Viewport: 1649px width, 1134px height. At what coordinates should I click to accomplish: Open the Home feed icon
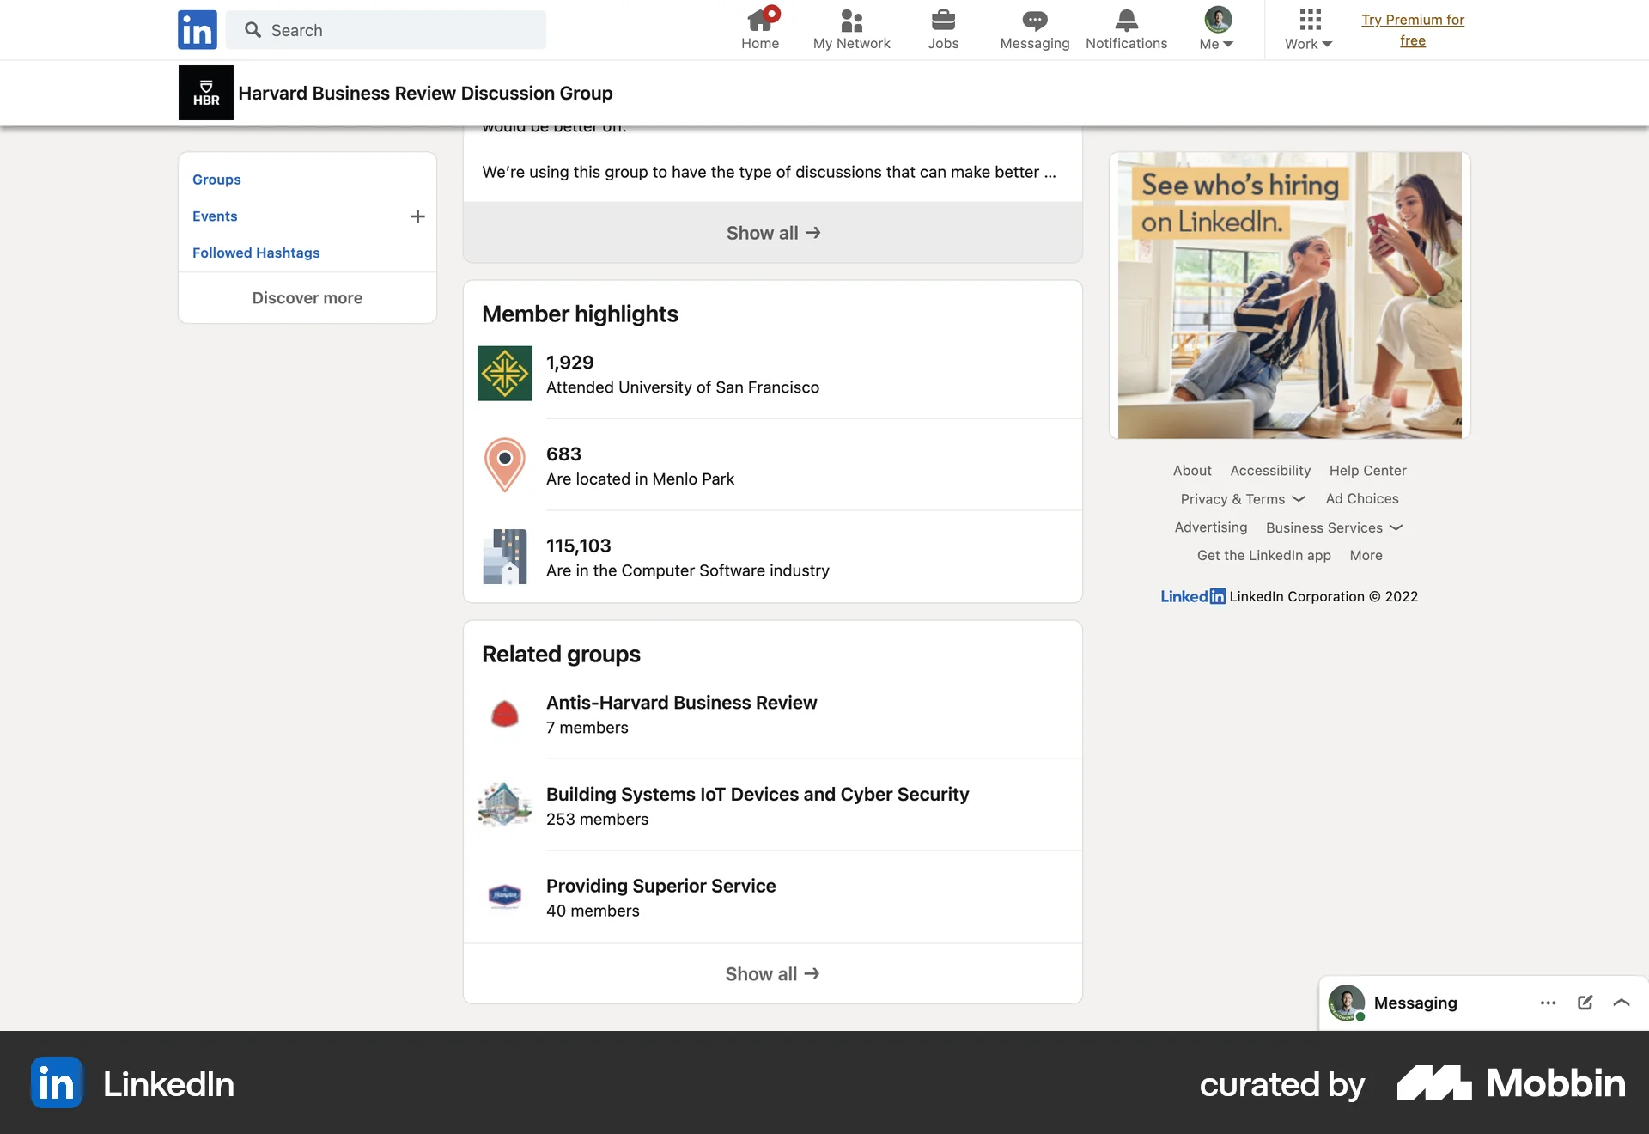click(x=759, y=20)
